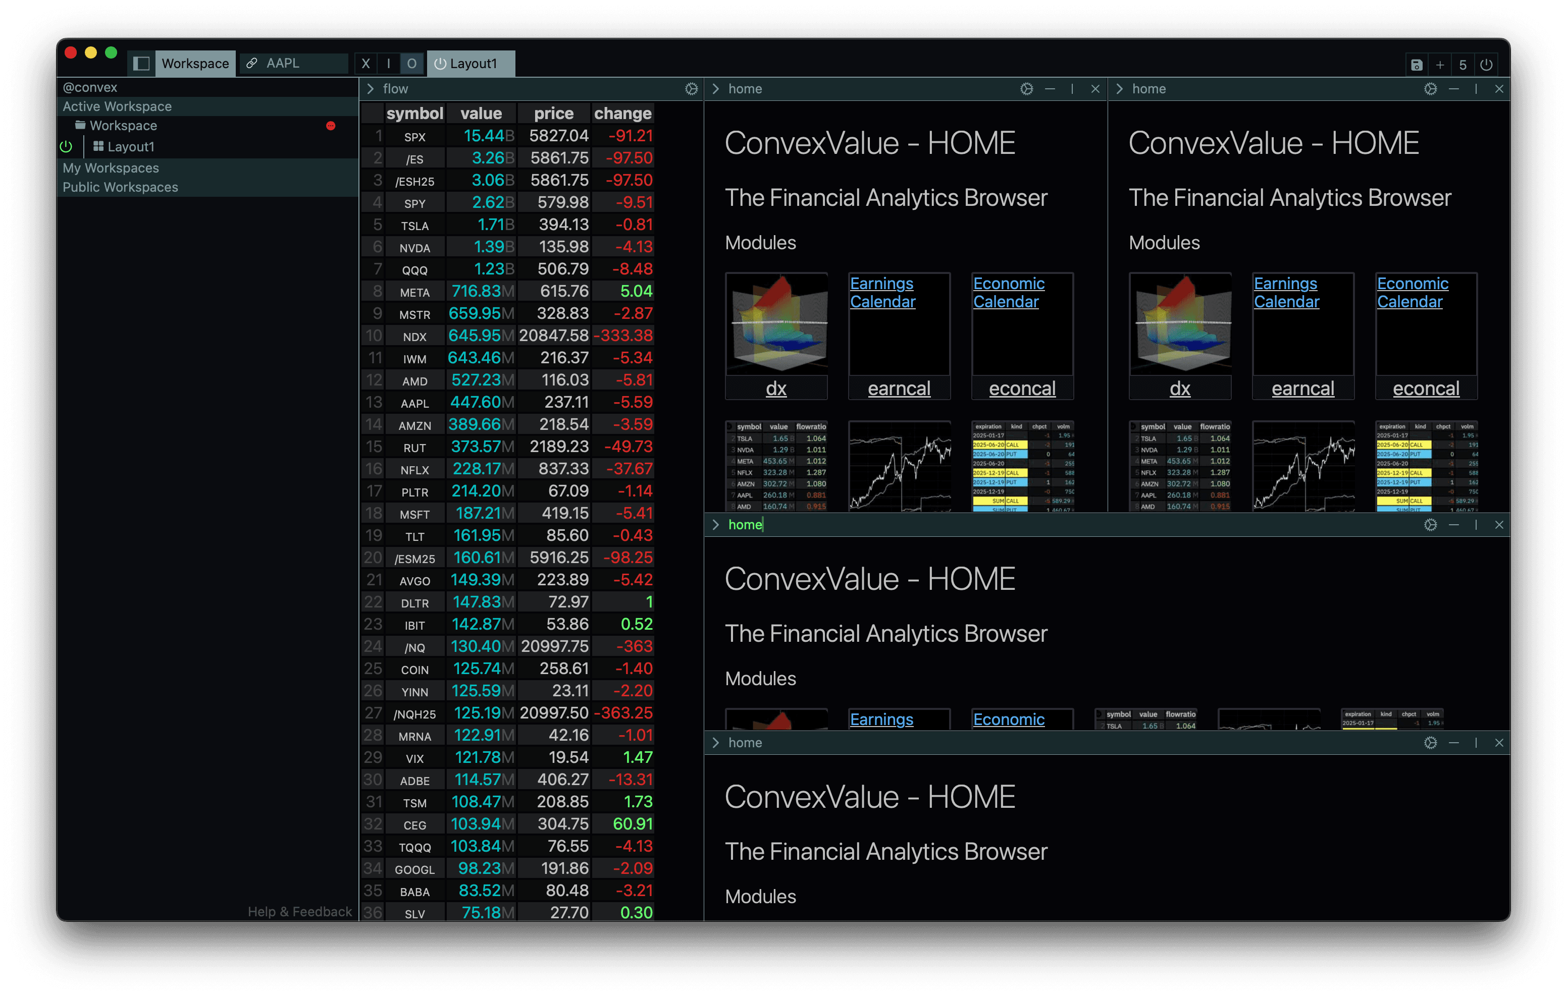Open settings gear of the flow pane
The image size is (1567, 996).
(691, 88)
